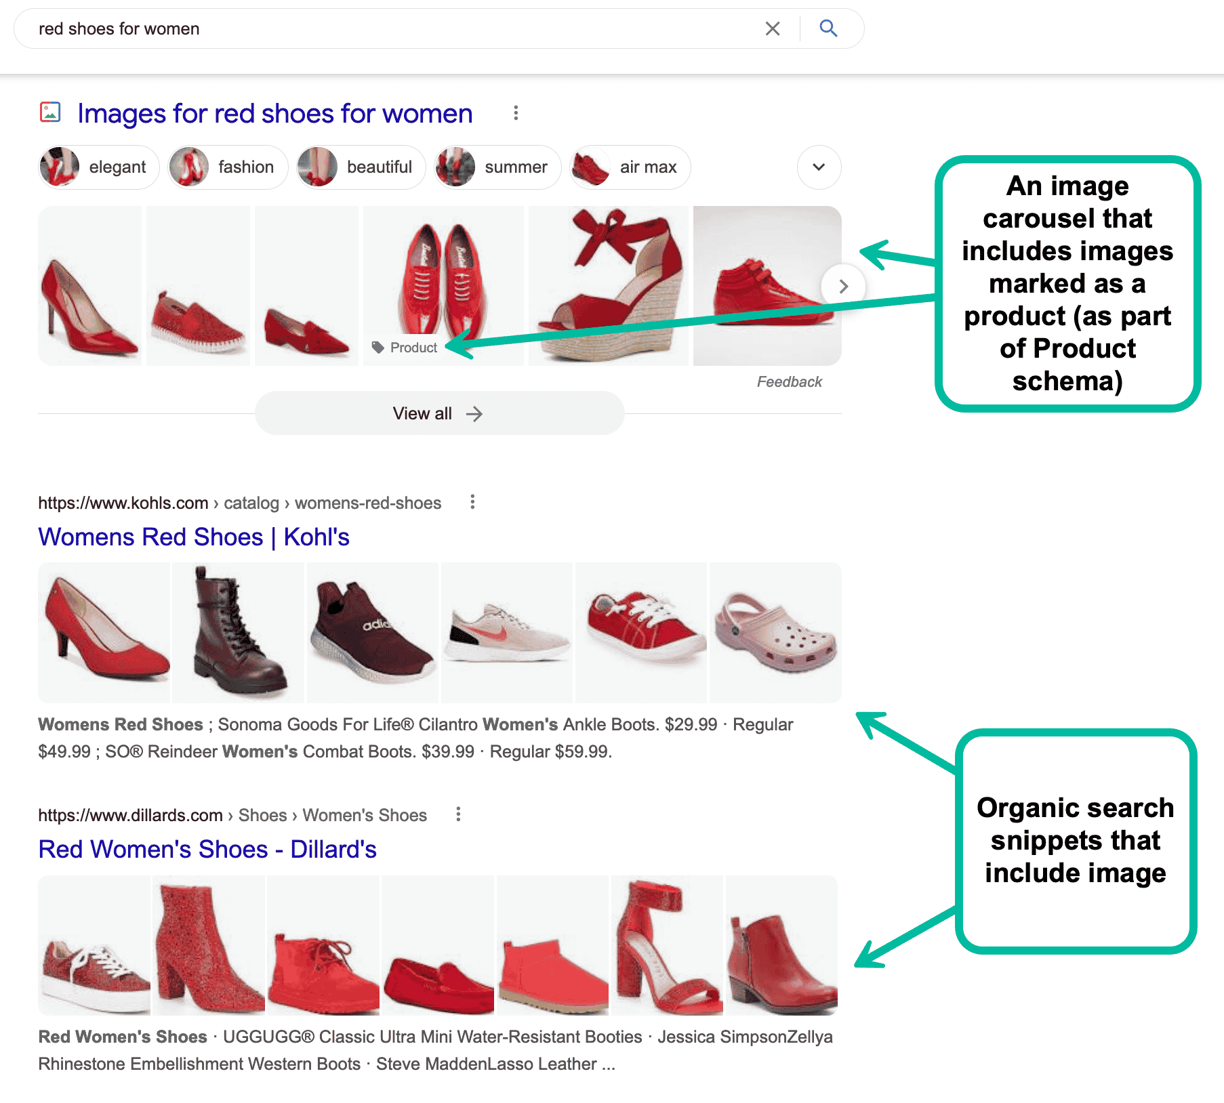Clear the search box with the X icon
This screenshot has height=1103, width=1224.
tap(772, 28)
